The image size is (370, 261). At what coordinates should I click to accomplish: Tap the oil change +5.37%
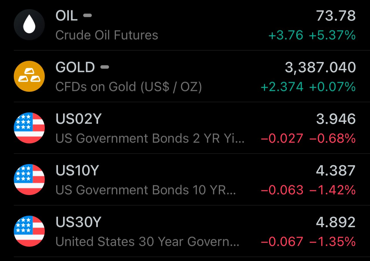[332, 35]
